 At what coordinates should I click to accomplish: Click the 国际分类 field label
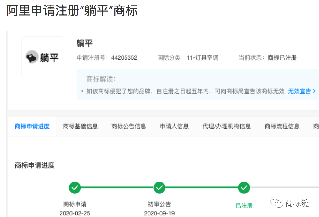coord(170,58)
